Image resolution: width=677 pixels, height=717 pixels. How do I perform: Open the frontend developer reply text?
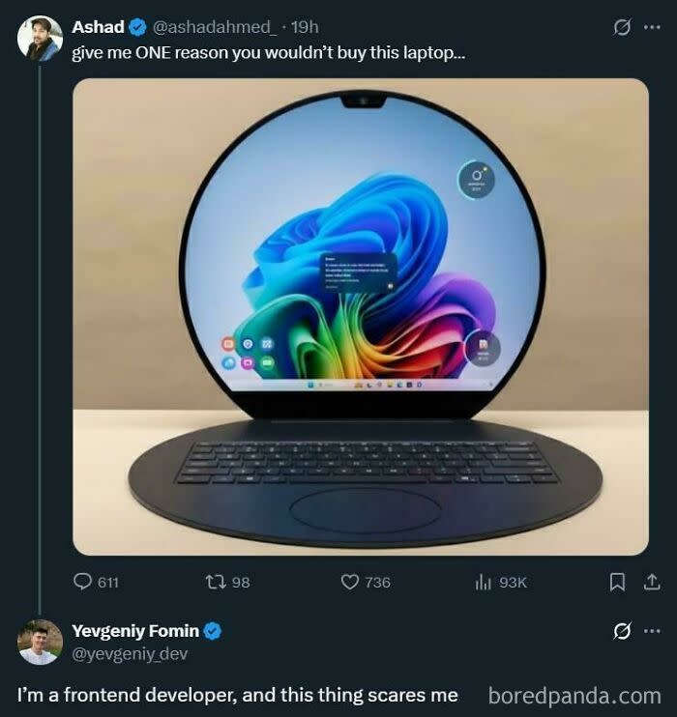237,695
